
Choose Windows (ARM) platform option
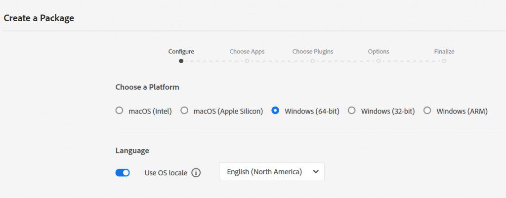click(x=427, y=111)
